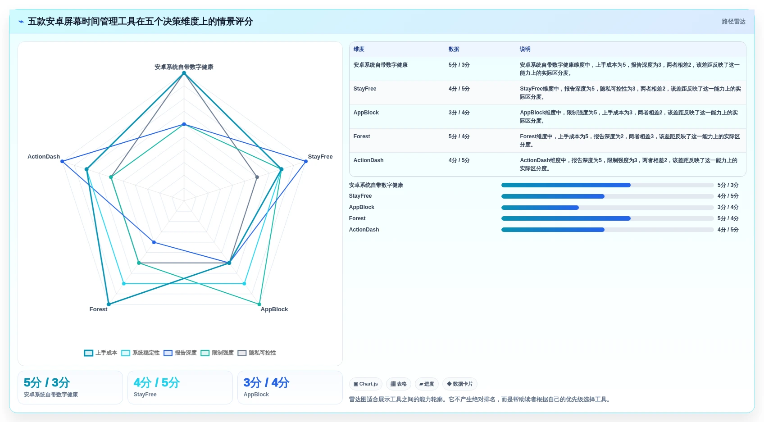The image size is (764, 422).
Task: Open the 3分 / 4分 AppBlock data card
Action: coord(290,387)
